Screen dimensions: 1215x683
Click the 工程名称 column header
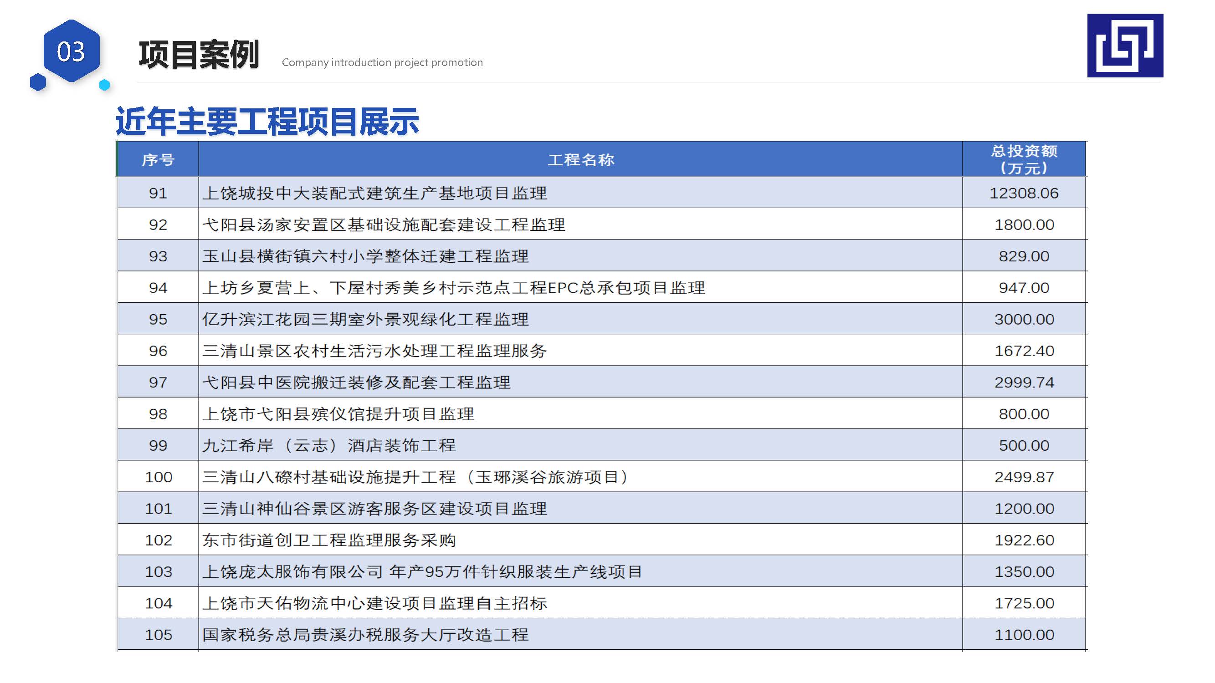(x=580, y=159)
